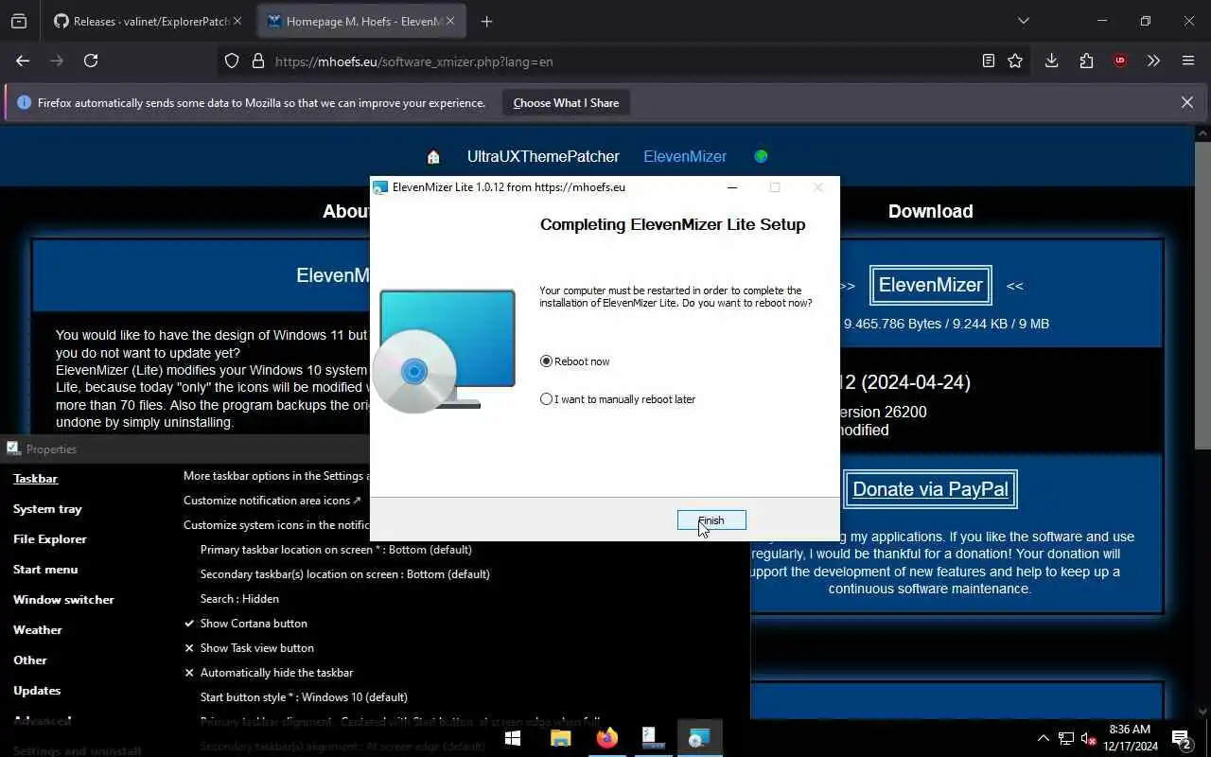This screenshot has height=757, width=1211.
Task: Click the info icon in notification bar
Action: [24, 102]
